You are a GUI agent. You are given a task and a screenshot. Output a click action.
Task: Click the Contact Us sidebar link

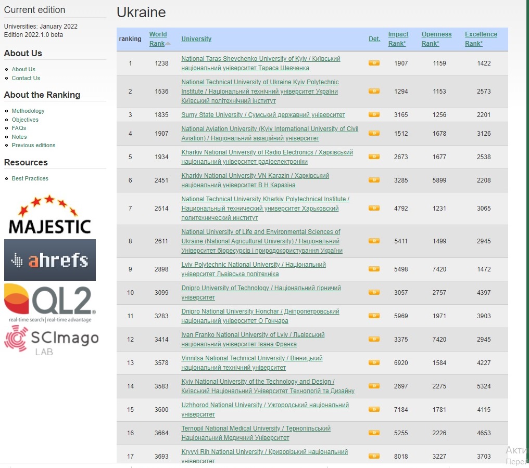[x=26, y=78]
